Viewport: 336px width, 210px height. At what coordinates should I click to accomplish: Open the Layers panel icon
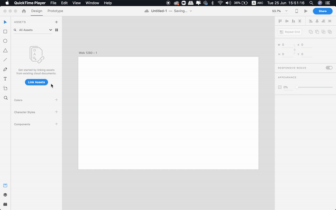(x=6, y=195)
